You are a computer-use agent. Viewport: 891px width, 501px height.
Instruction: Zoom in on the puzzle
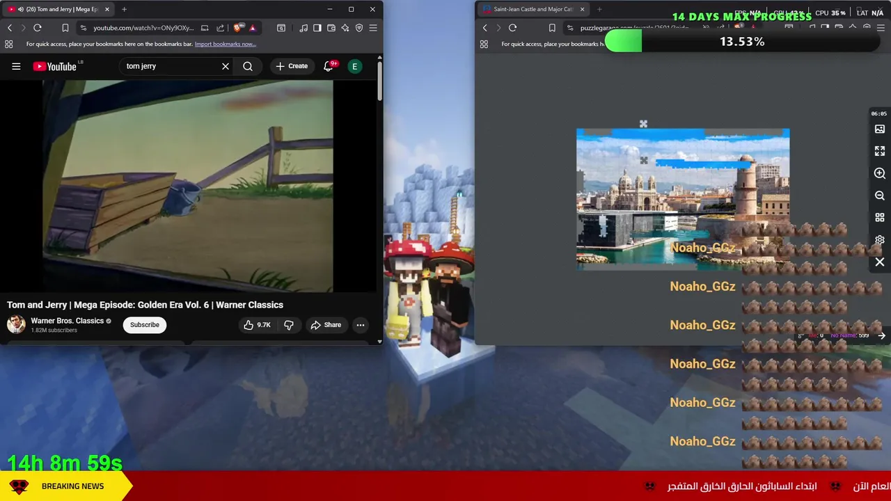[880, 173]
